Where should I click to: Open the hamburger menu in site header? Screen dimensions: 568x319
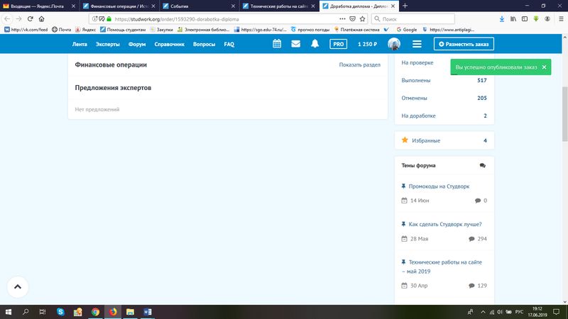click(417, 44)
